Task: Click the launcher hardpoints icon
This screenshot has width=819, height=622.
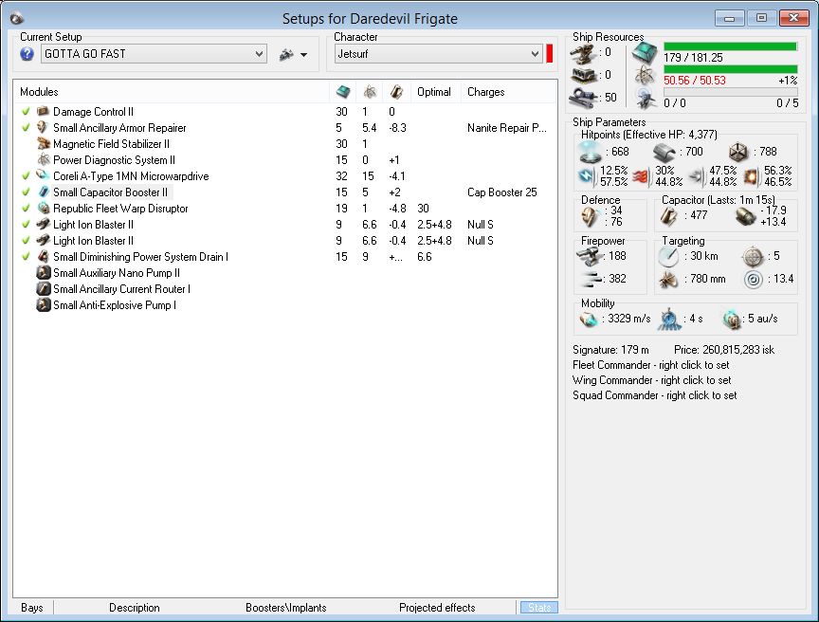Action: (x=583, y=75)
